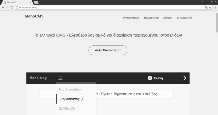Screen dimensions: 218x115
Task: Click the page vertical scrollbar
Action: click(216, 51)
